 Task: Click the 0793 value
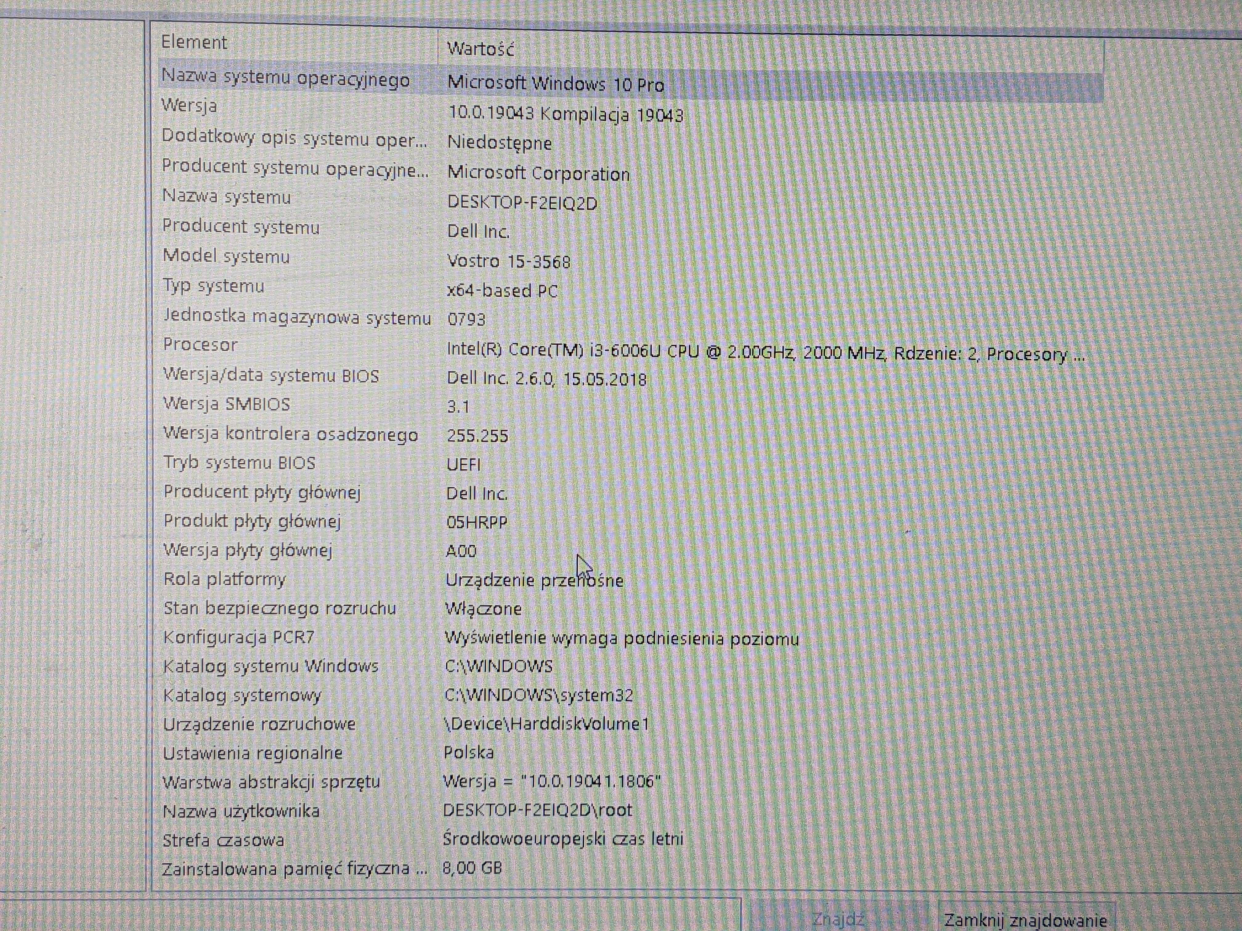pyautogui.click(x=467, y=319)
